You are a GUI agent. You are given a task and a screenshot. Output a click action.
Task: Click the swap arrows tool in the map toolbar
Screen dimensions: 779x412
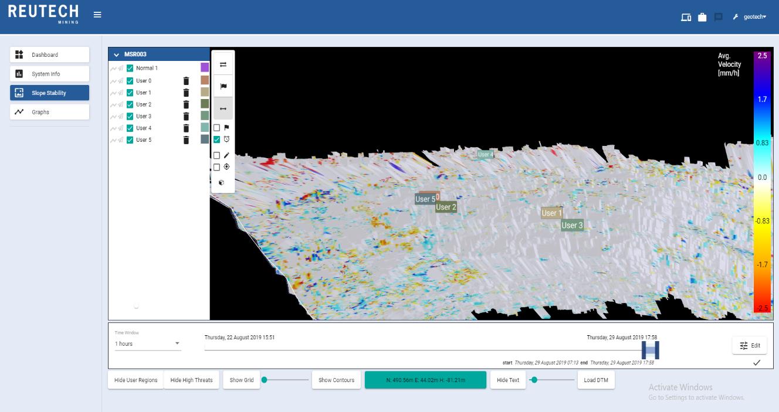pyautogui.click(x=223, y=64)
